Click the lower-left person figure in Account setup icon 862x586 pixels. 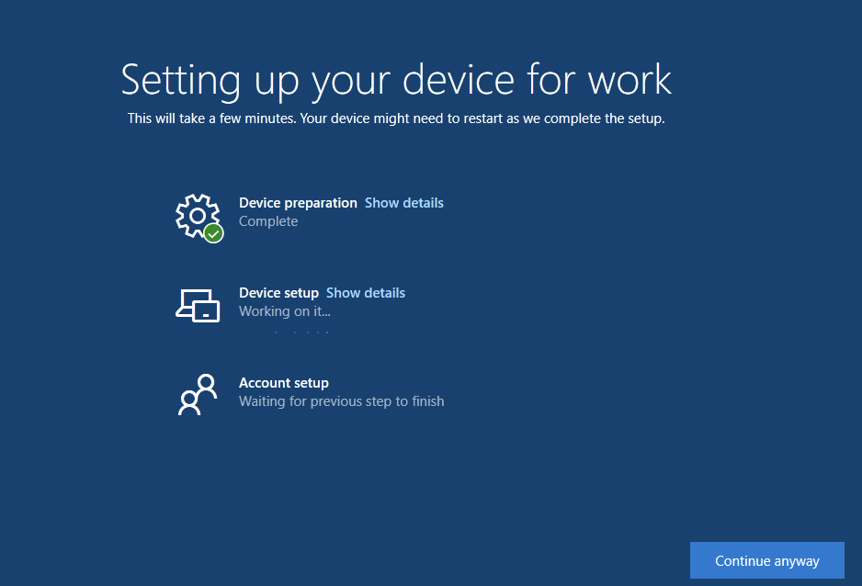point(189,403)
